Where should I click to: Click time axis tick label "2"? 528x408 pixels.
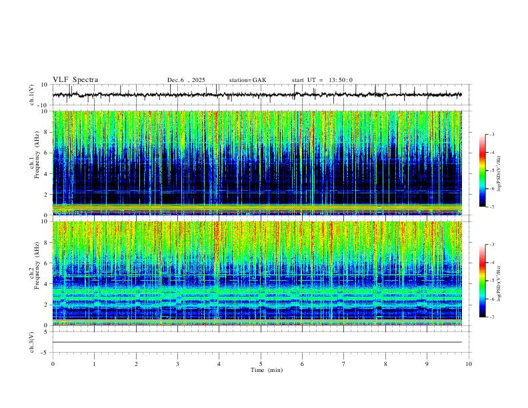(136, 364)
